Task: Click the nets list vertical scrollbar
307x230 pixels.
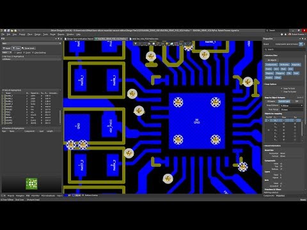Action: [x=60, y=117]
